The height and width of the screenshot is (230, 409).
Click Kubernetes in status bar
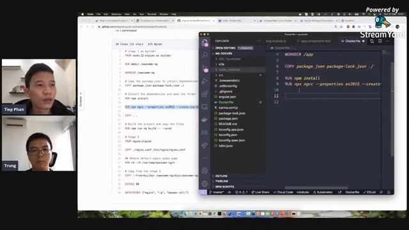(x=323, y=192)
